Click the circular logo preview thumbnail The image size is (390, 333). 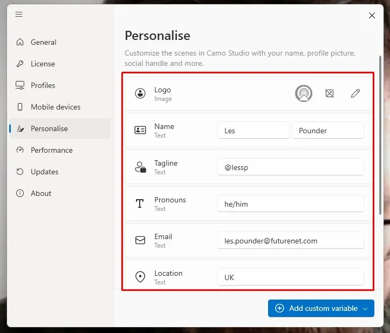(304, 93)
